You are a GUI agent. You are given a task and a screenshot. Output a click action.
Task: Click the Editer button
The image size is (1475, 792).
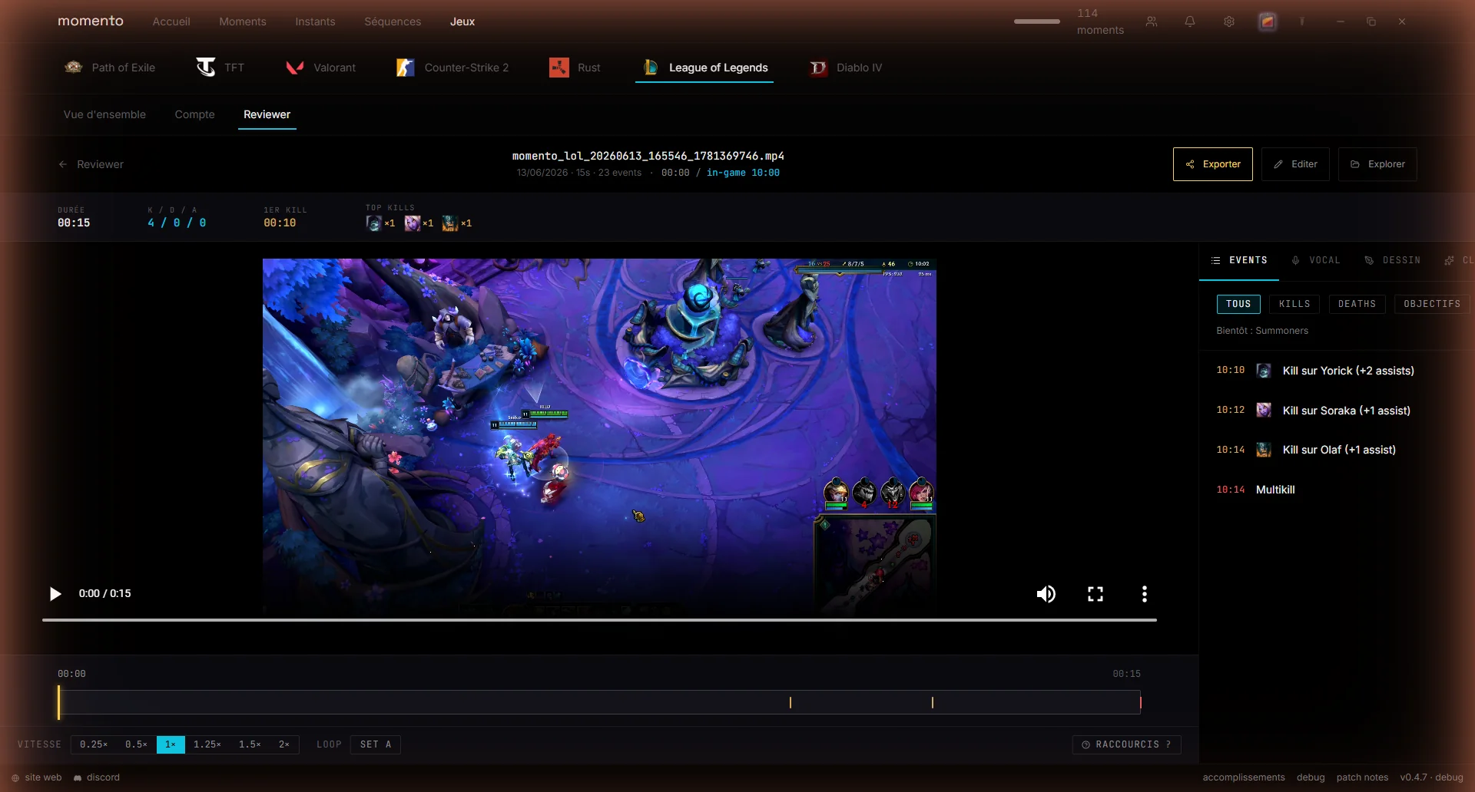click(x=1295, y=164)
